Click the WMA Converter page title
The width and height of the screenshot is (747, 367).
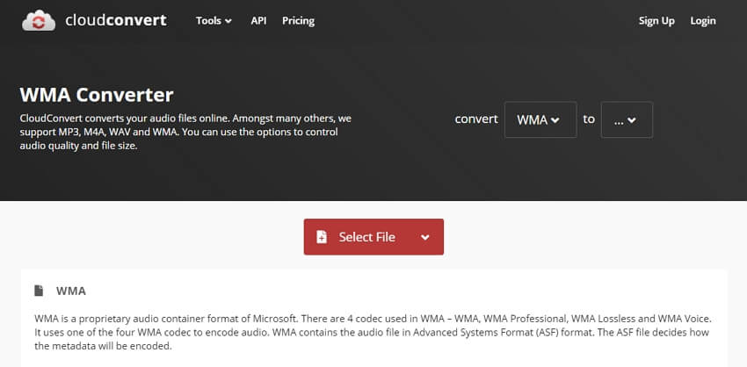coord(97,95)
